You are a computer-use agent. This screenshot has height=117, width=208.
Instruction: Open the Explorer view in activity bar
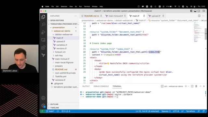pos(43,17)
